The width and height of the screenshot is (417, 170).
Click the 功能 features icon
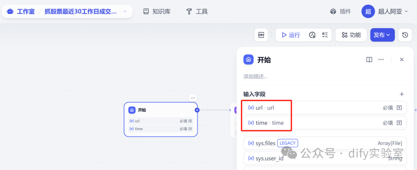pos(345,35)
